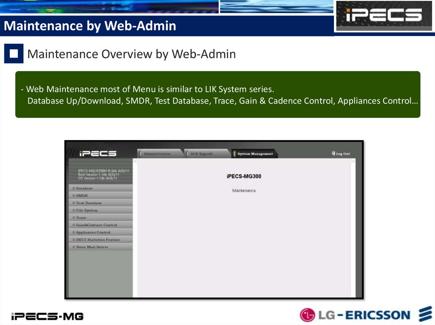435x325 pixels.
Task: Click the Maintenance text in content pane
Action: coord(244,190)
